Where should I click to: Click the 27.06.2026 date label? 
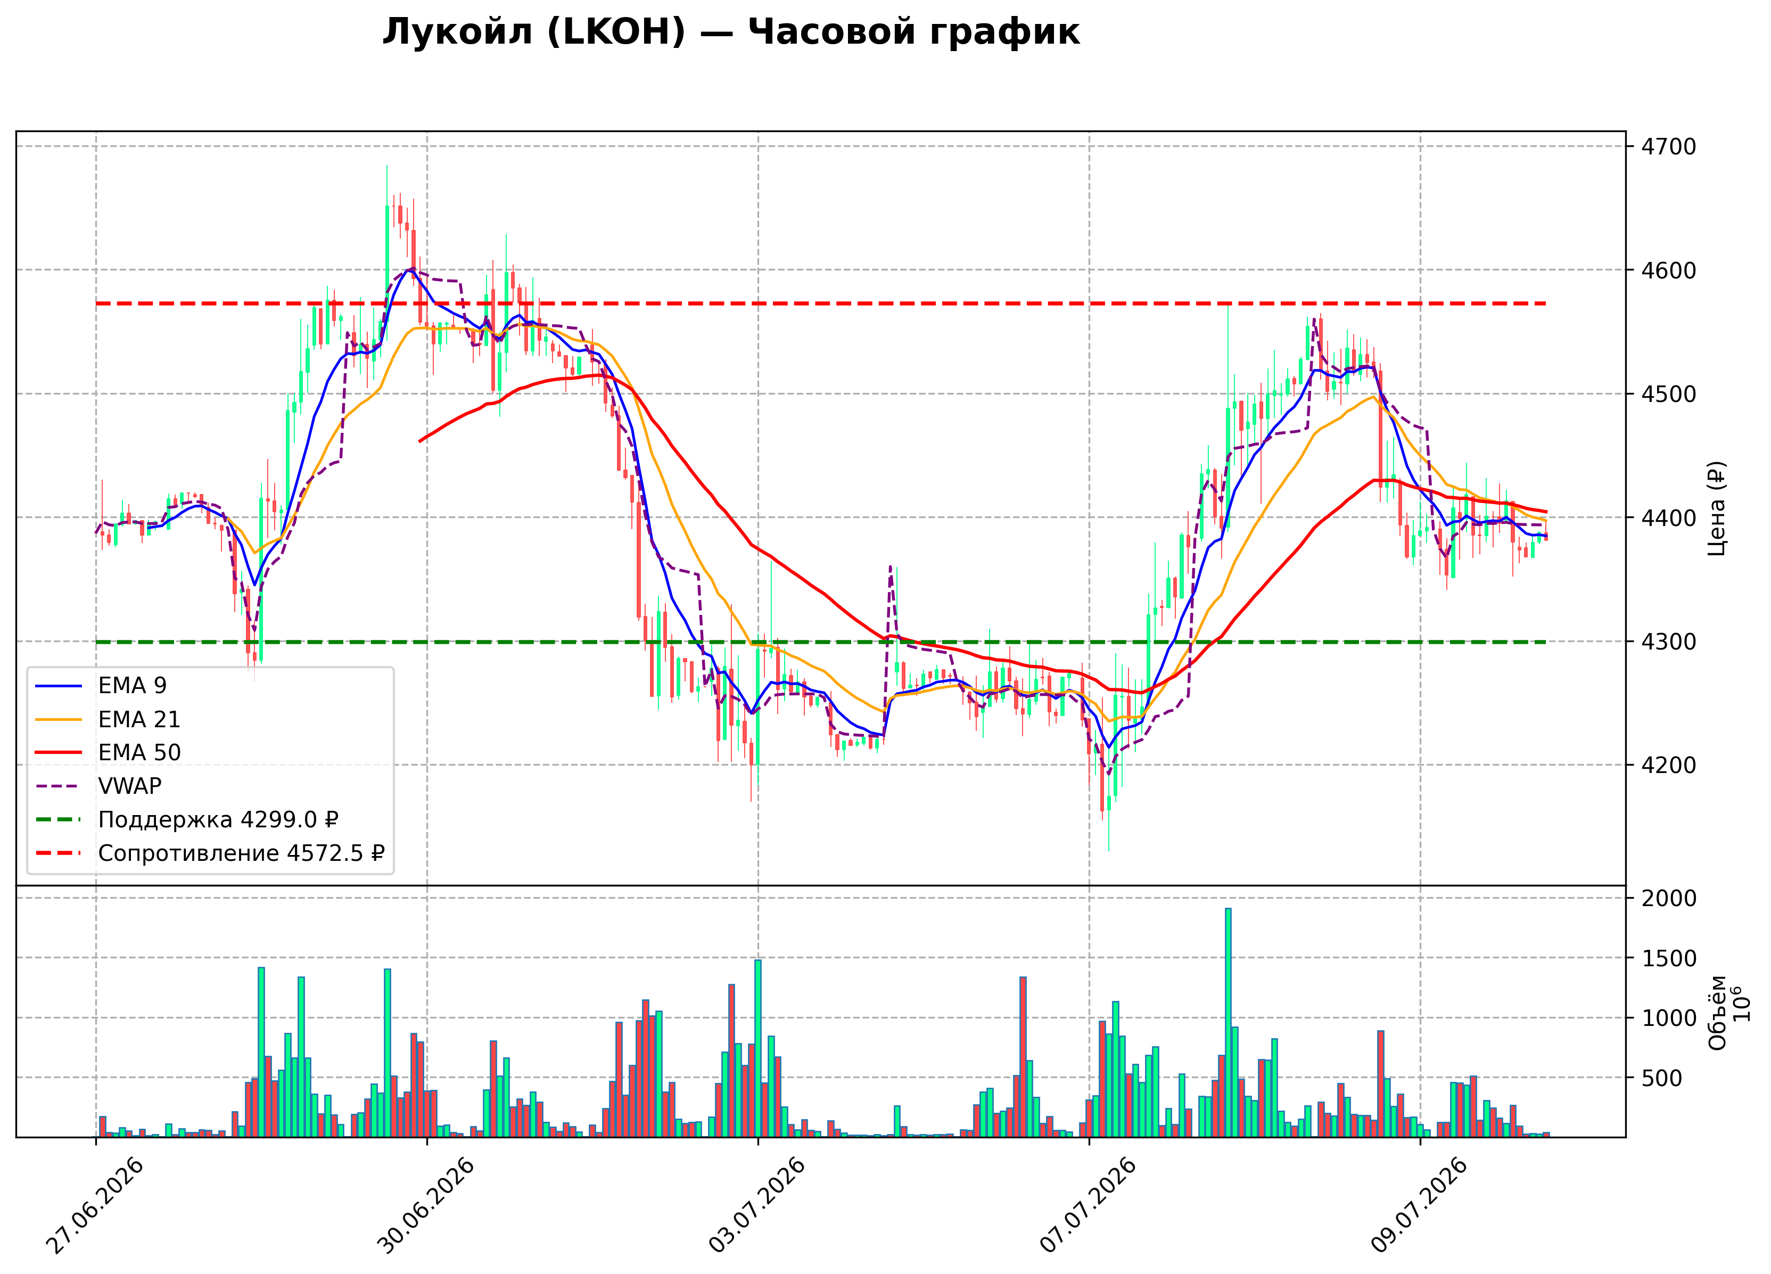(x=95, y=1206)
